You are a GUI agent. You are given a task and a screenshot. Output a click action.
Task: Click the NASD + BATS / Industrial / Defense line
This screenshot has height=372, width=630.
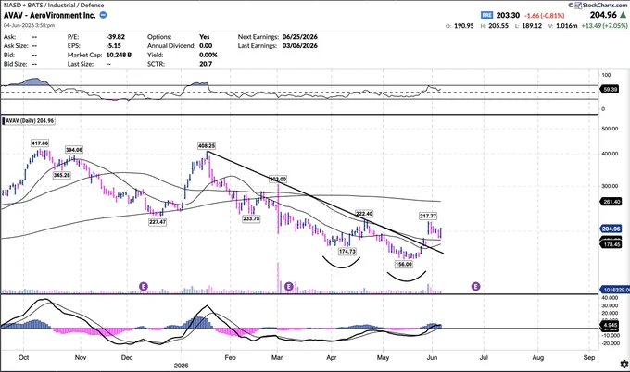click(54, 5)
